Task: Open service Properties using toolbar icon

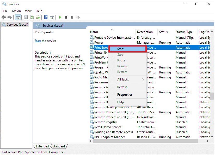Action: tap(26, 17)
